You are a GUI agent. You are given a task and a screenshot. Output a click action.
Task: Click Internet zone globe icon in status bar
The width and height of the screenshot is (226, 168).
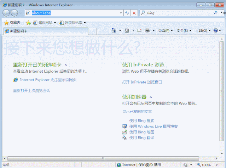pyautogui.click(x=119, y=165)
